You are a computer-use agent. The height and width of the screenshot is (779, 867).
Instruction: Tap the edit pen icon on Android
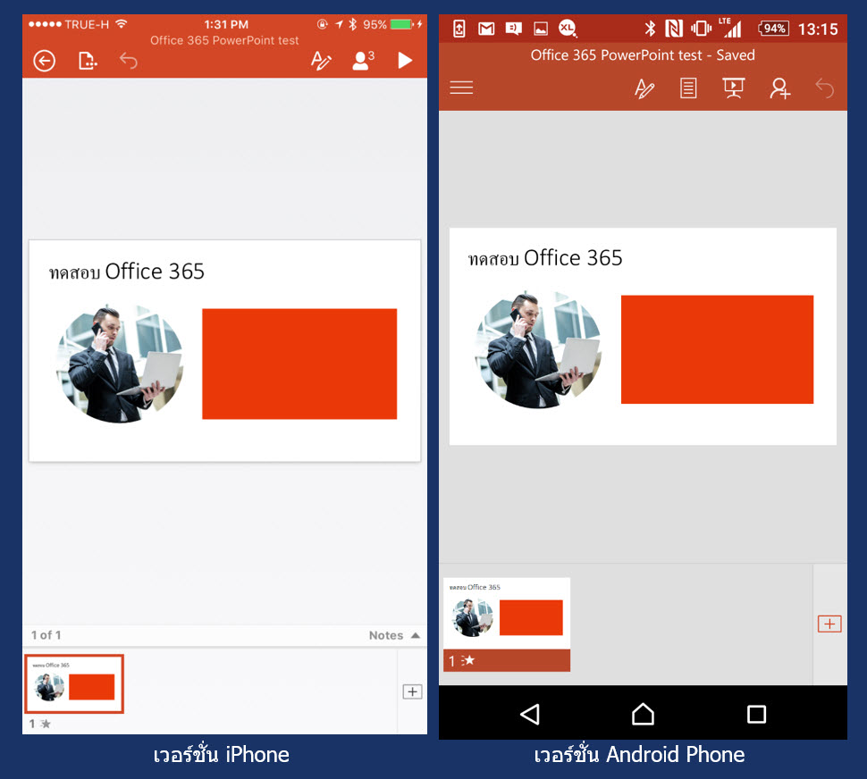point(644,88)
